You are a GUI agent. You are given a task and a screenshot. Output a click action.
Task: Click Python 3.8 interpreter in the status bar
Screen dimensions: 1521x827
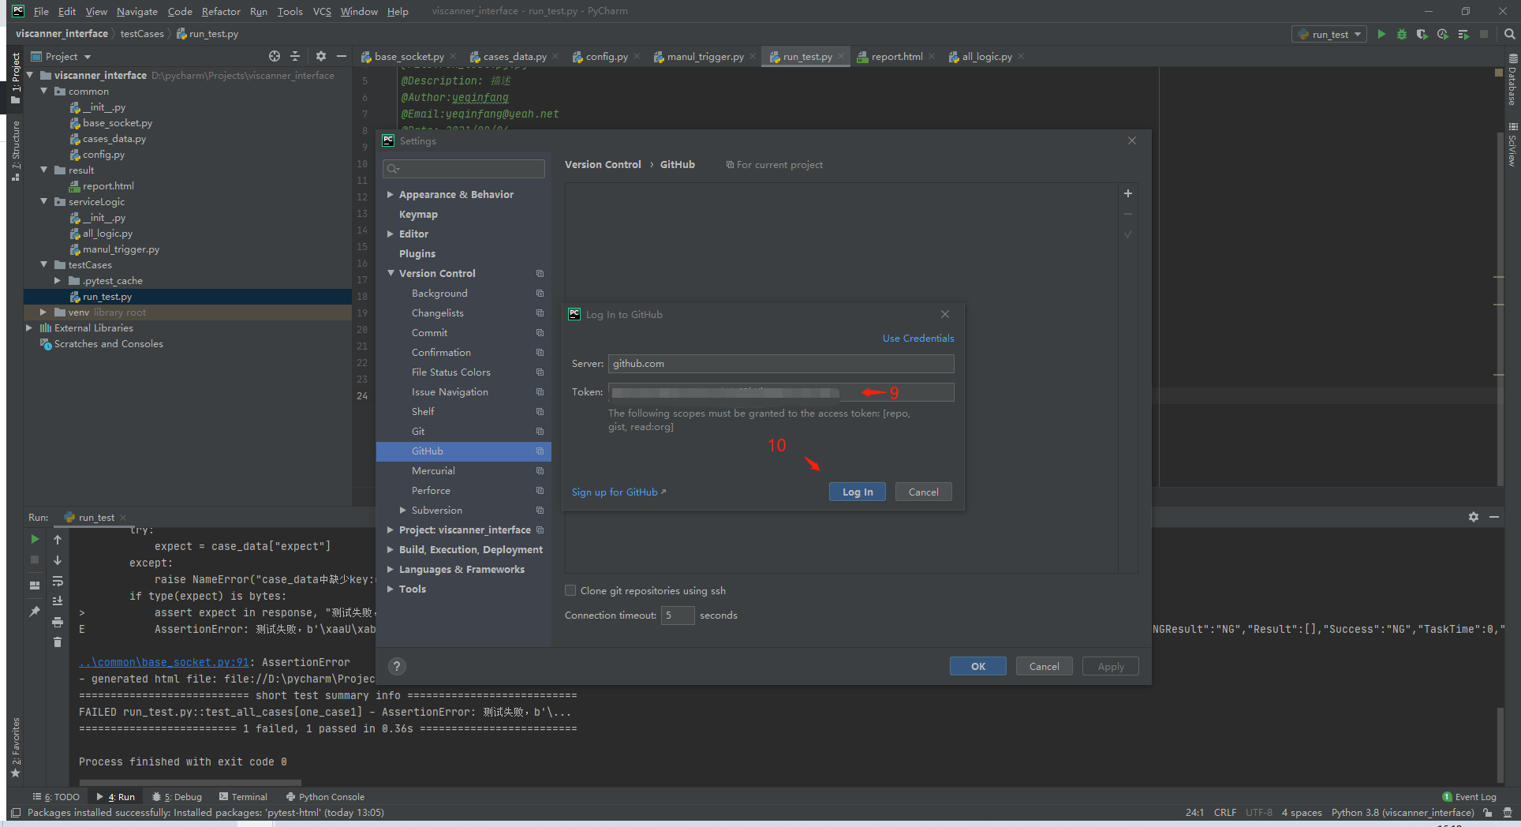1403,812
